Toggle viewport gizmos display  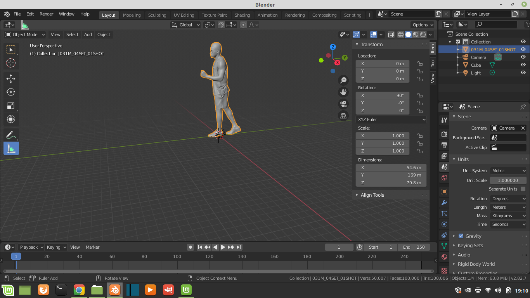[356, 35]
